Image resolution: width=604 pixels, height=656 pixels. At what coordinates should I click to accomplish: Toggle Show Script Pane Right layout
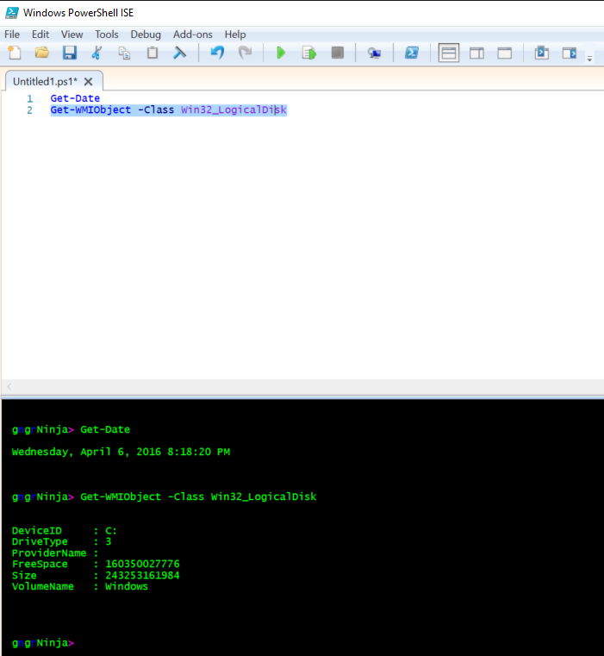(x=476, y=53)
